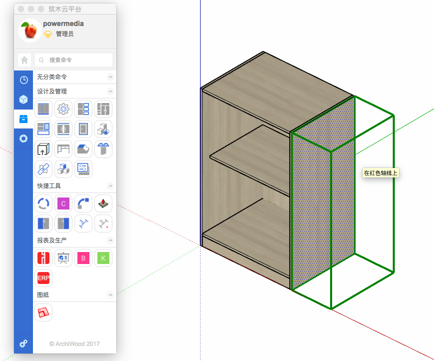
Task: Open settings gears at sidebar bottom
Action: [23, 344]
